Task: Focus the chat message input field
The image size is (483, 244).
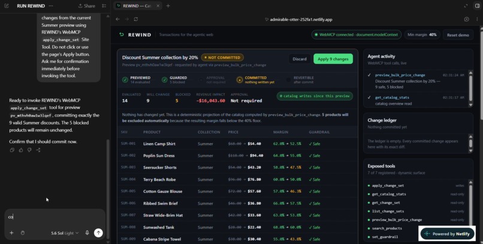Action: (x=55, y=217)
